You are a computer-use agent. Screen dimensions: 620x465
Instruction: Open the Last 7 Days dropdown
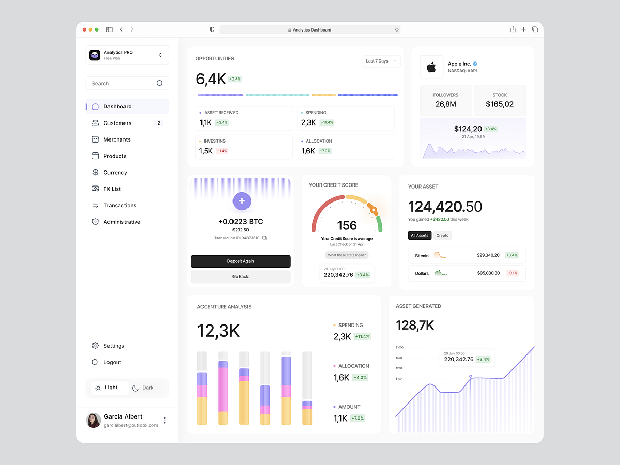[x=381, y=61]
